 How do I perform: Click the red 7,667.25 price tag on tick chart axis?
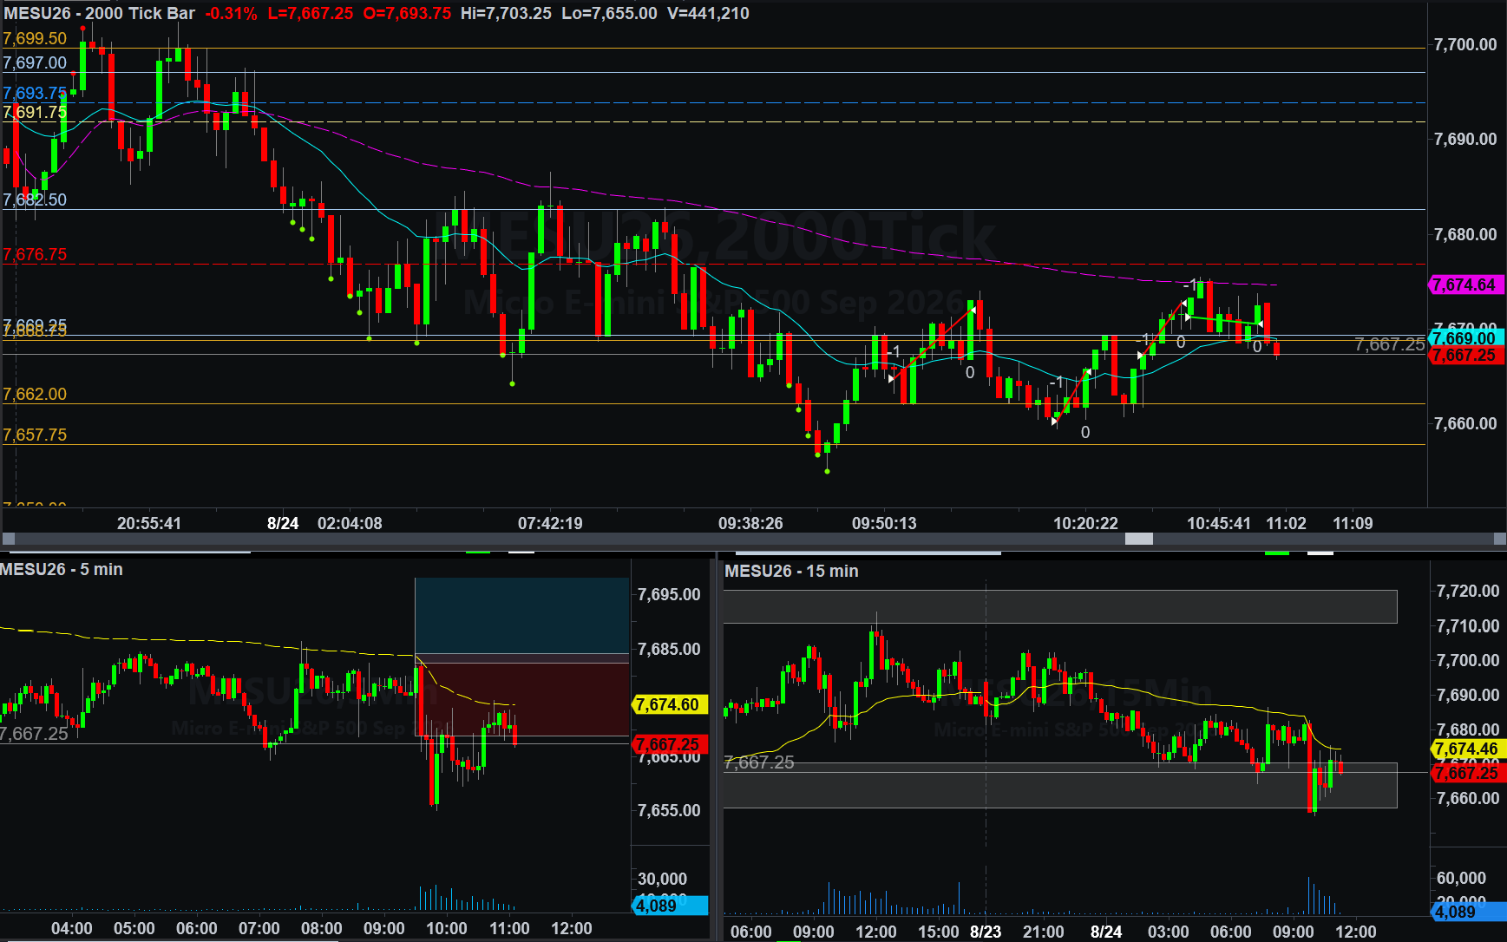[1465, 355]
